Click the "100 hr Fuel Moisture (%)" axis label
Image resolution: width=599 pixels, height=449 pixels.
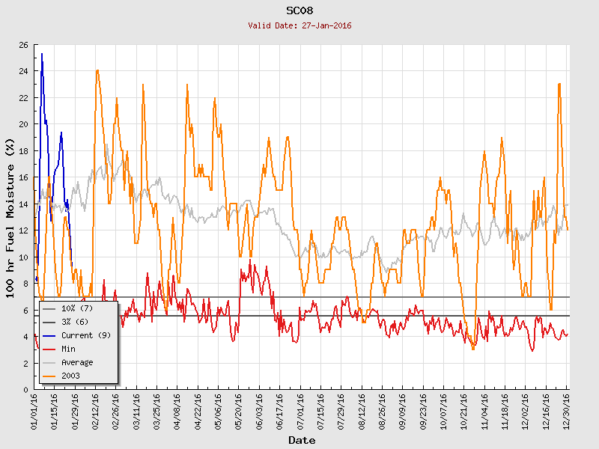10,217
